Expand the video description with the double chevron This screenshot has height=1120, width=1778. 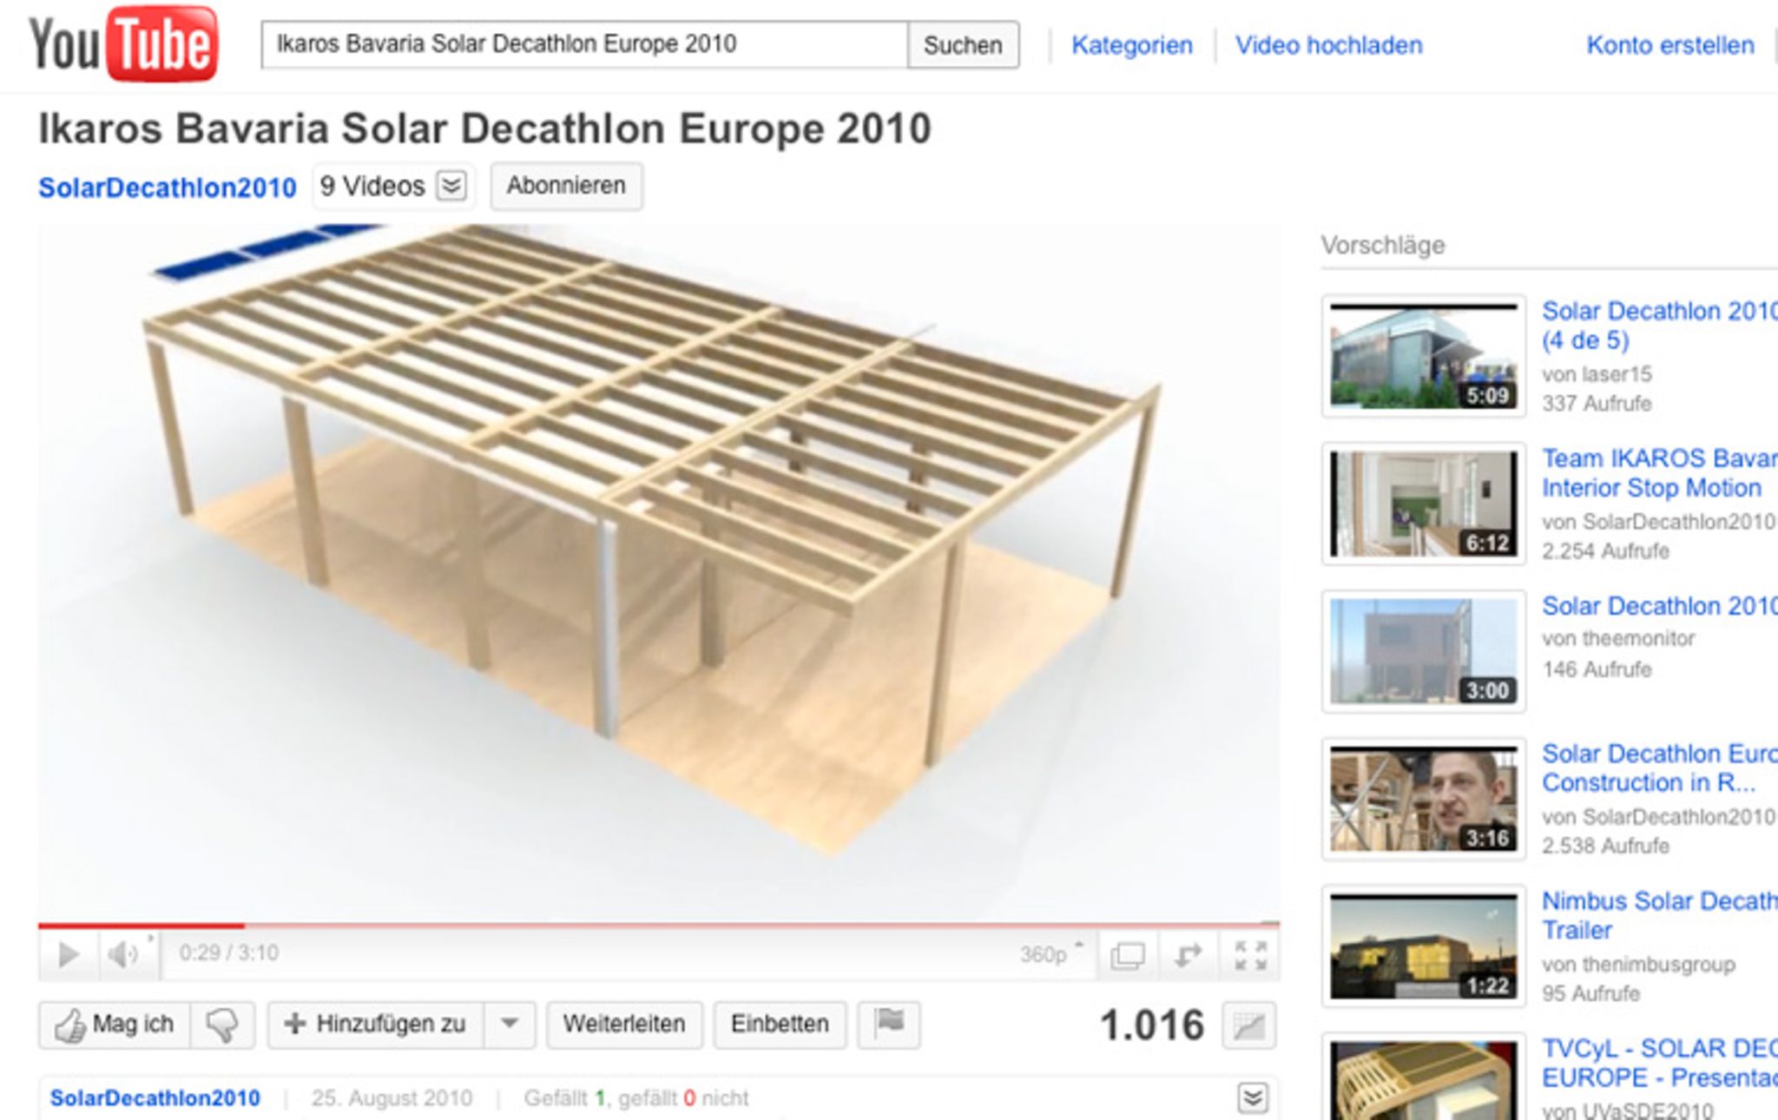pos(1252,1098)
